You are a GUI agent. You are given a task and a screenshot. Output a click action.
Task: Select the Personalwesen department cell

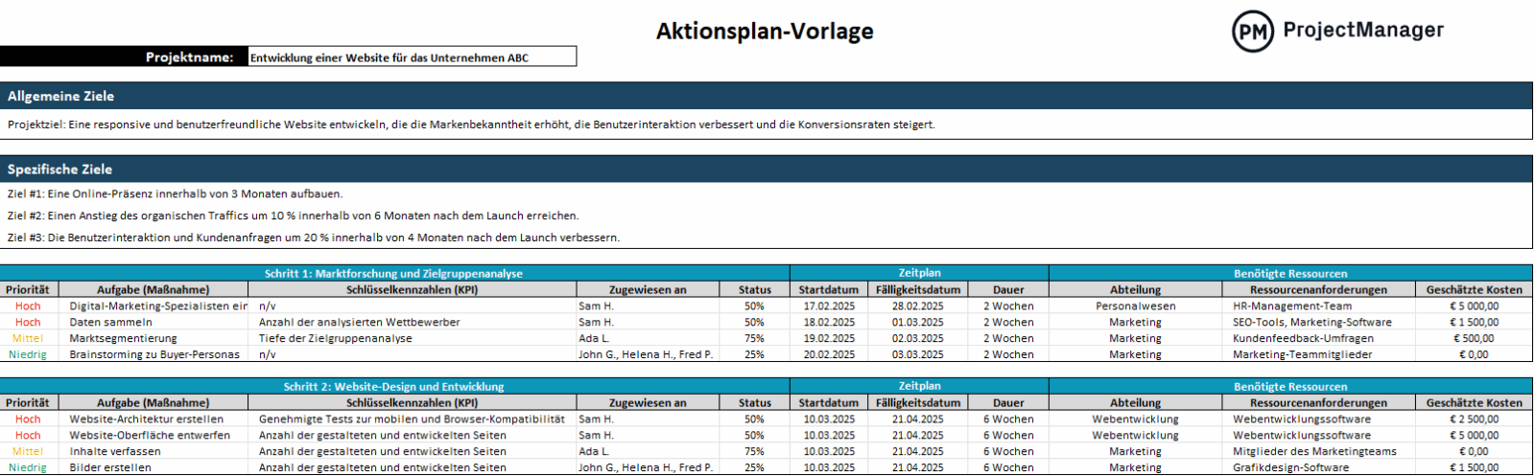tap(1135, 306)
